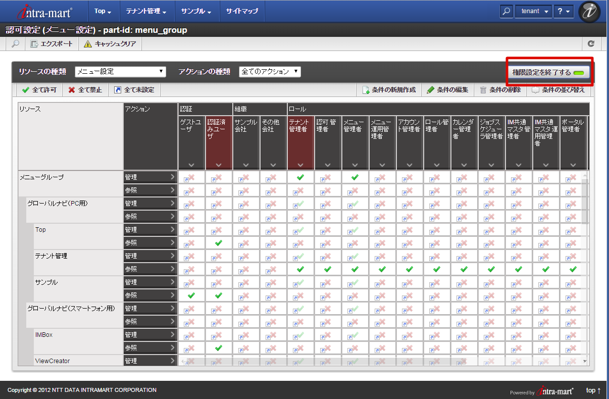Viewport: 609px width, 399px height.
Task: Click 条件の削除 trash delete button
Action: click(x=500, y=90)
